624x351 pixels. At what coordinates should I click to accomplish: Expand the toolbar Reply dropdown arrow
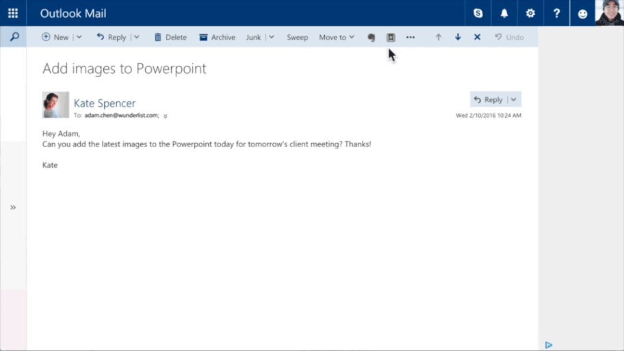point(135,38)
